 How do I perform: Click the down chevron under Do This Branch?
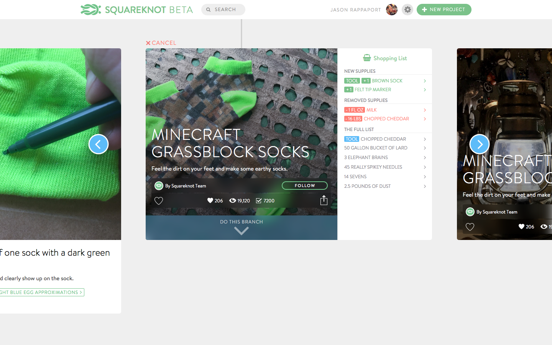pos(242,231)
